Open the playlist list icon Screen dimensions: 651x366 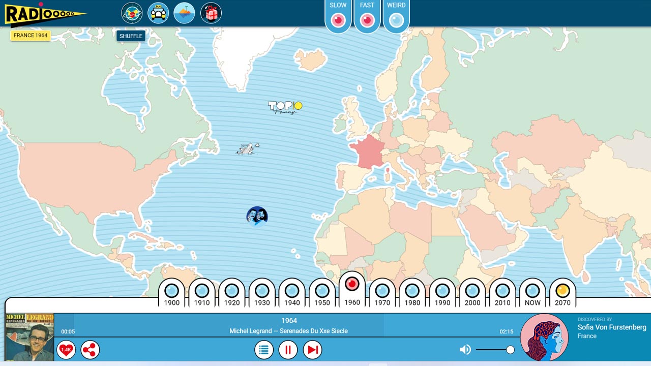click(x=263, y=350)
